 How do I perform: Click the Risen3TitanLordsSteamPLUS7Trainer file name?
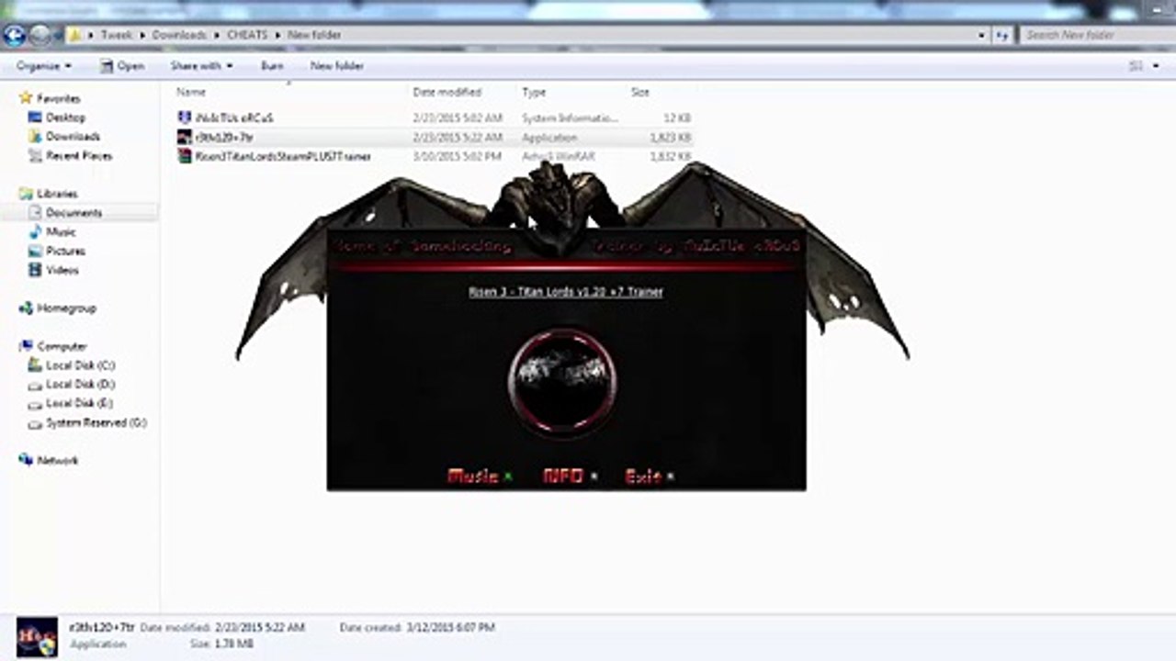(283, 157)
